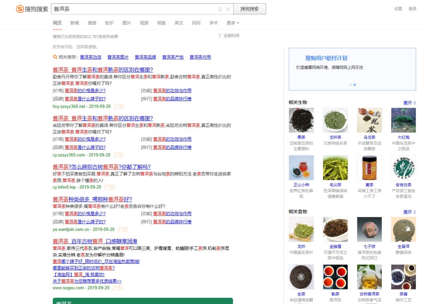Click the microphone voice search icon
This screenshot has height=304, width=426.
[220, 9]
